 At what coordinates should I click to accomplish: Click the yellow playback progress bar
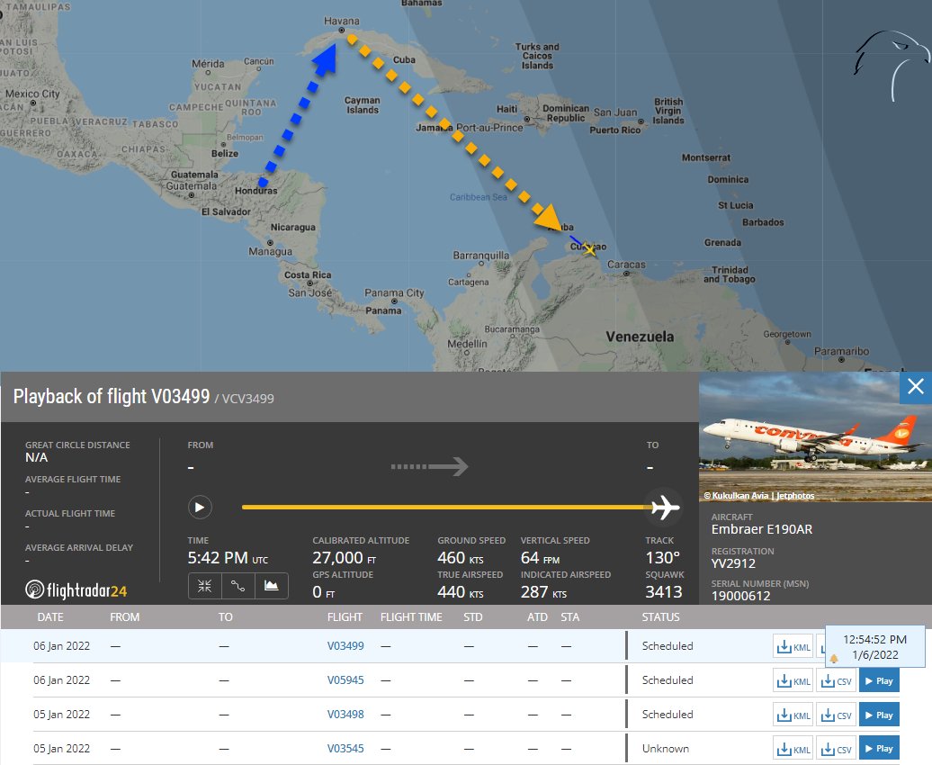pyautogui.click(x=446, y=508)
